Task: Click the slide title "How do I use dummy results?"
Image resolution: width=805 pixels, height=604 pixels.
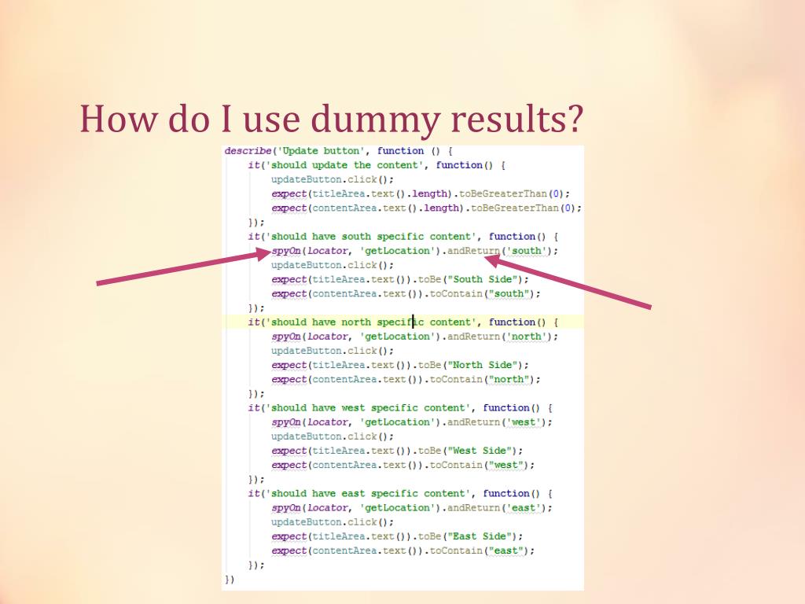Action: (x=332, y=120)
